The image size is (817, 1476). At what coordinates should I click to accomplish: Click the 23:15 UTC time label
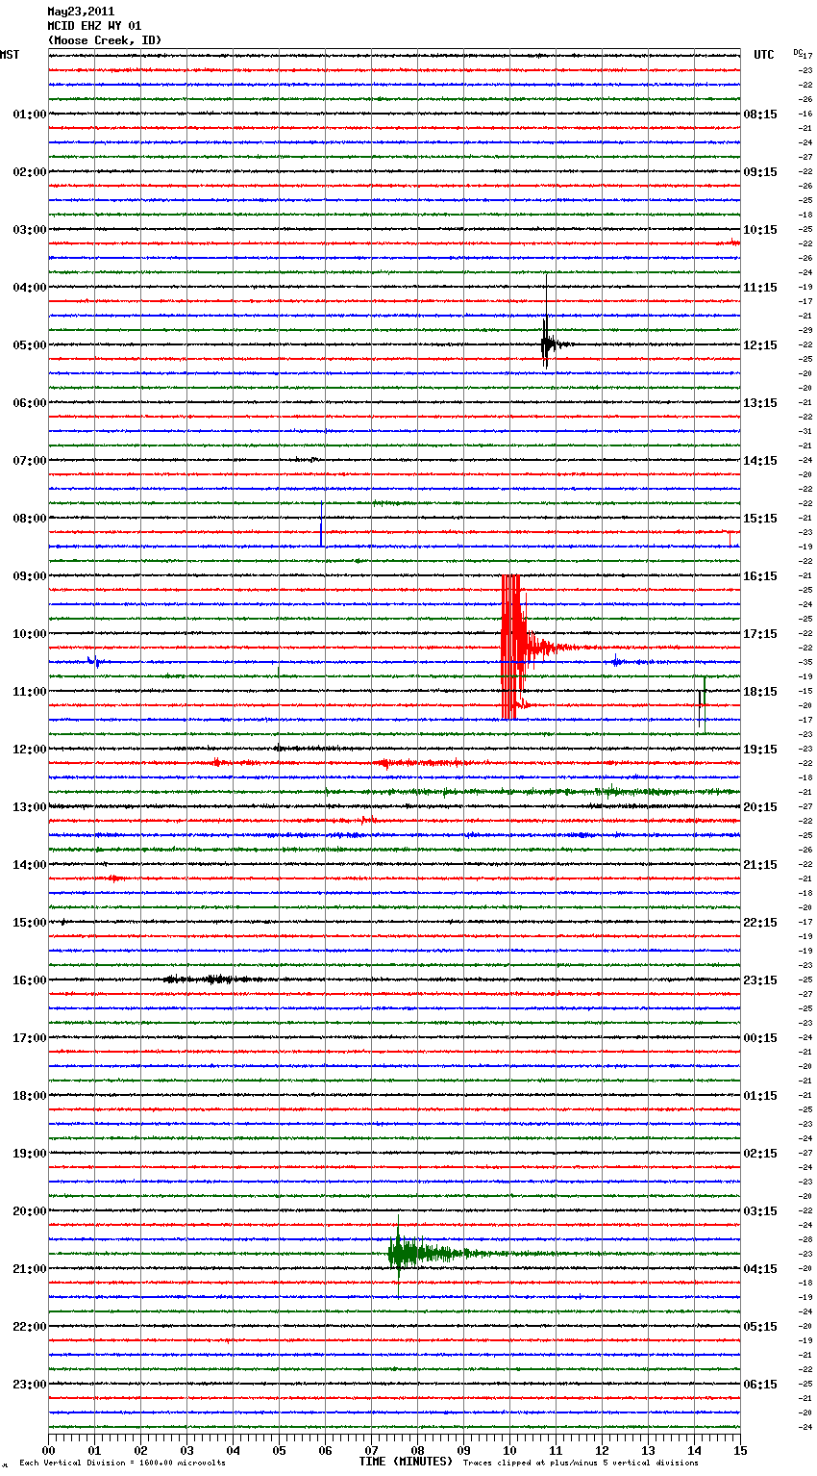pyautogui.click(x=760, y=980)
